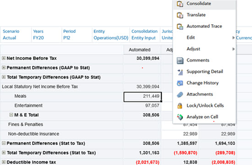The height and width of the screenshot is (165, 252).
Task: Open Entity Operations(USD) POV selector
Action: (111, 35)
